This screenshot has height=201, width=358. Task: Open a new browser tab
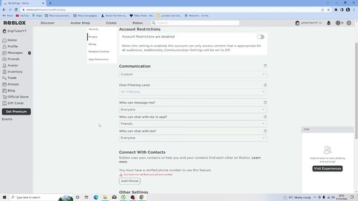coord(50,3)
